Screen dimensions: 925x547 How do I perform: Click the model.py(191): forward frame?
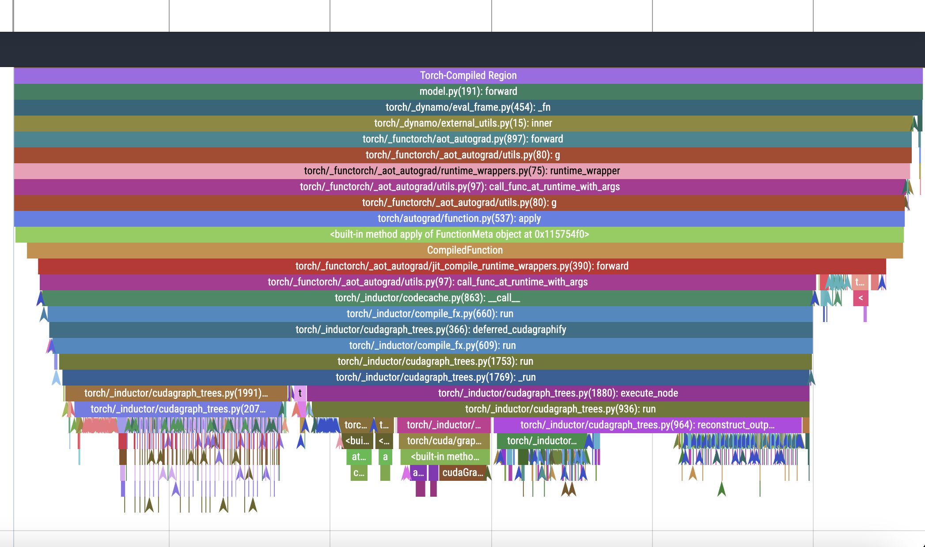click(x=468, y=91)
